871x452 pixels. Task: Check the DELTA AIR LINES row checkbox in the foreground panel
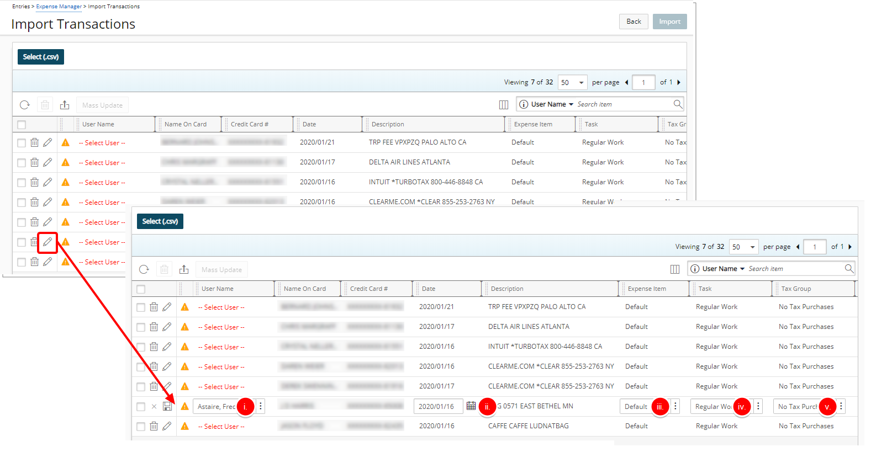(x=141, y=327)
